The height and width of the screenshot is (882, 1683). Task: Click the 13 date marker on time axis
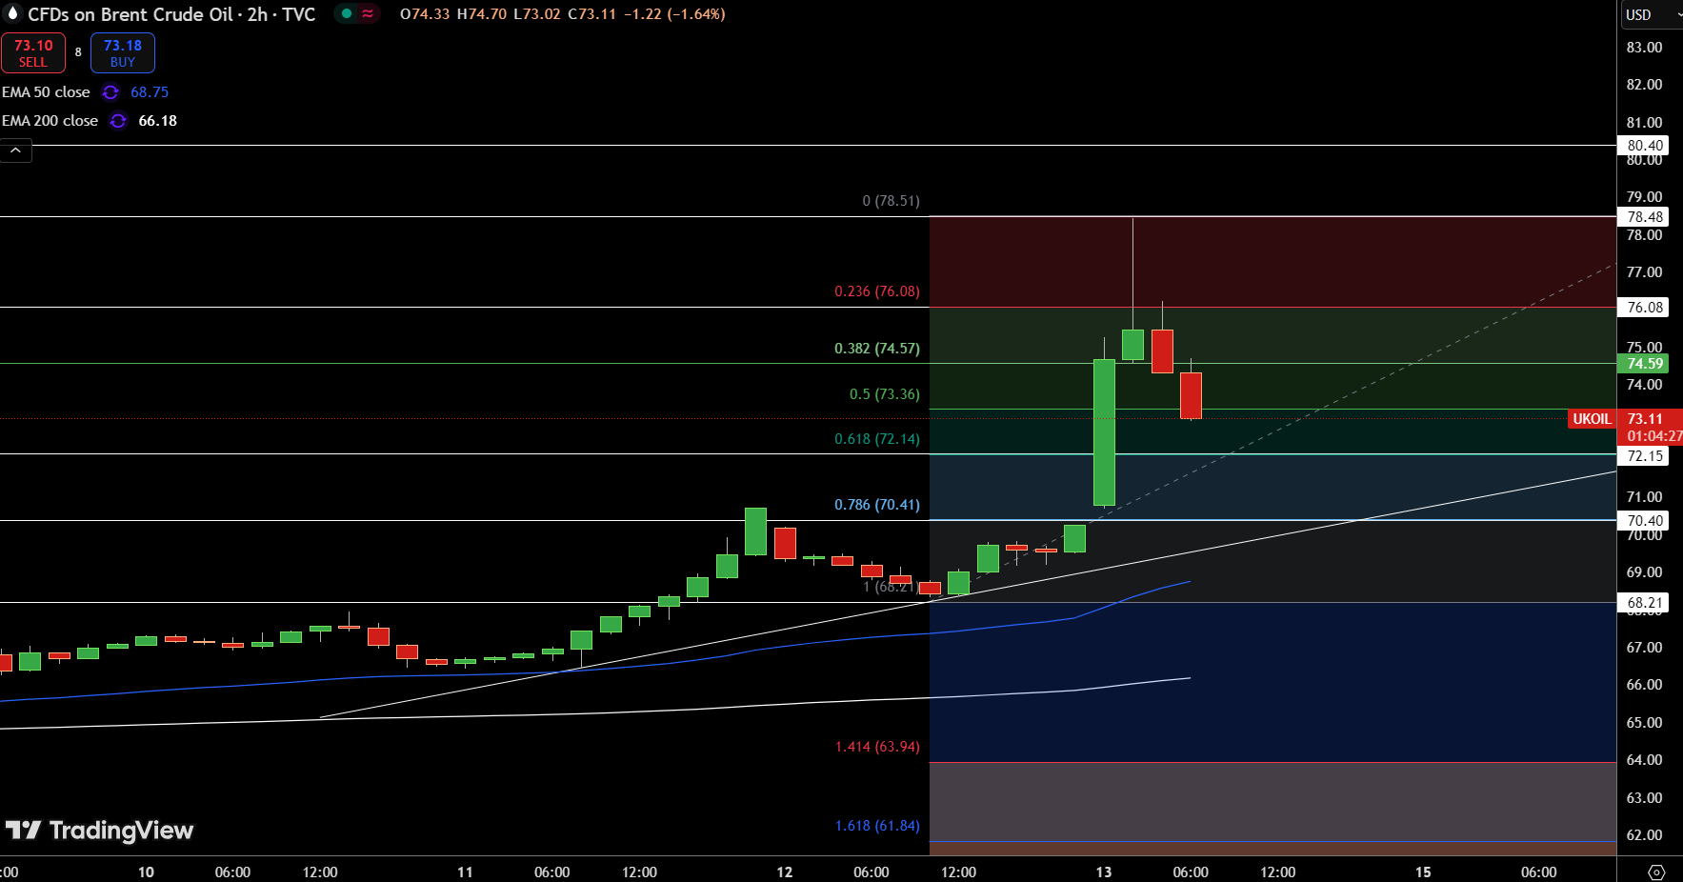coord(1103,872)
